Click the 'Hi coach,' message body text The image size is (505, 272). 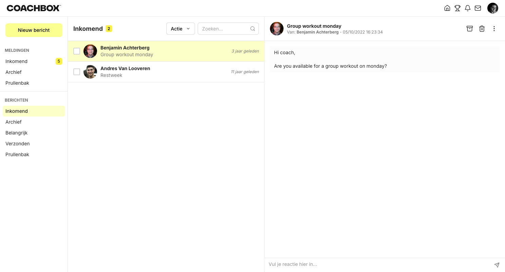click(x=284, y=53)
